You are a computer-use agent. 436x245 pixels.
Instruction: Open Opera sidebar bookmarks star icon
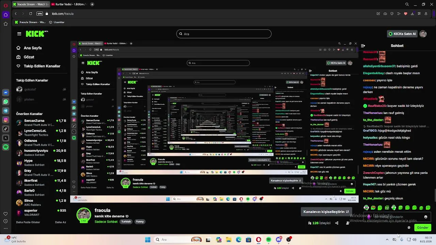click(x=5, y=24)
